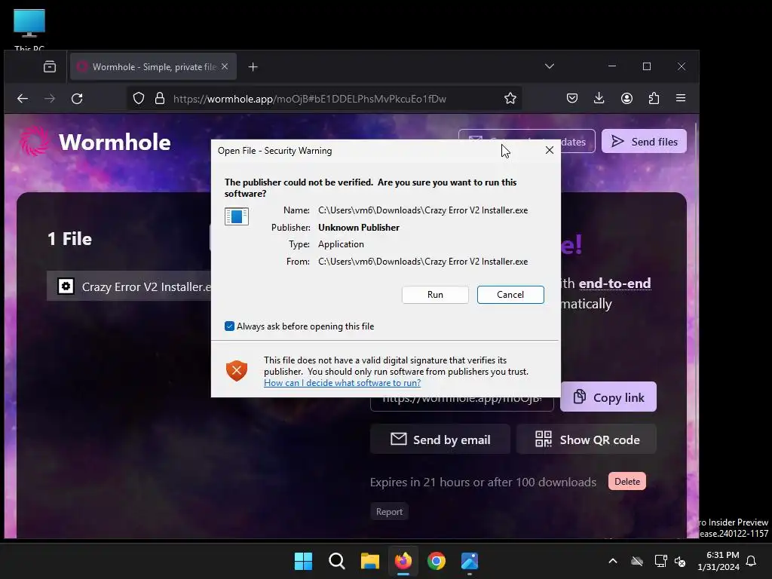This screenshot has height=579, width=772.
Task: Bookmark this page with the star icon
Action: (x=510, y=99)
